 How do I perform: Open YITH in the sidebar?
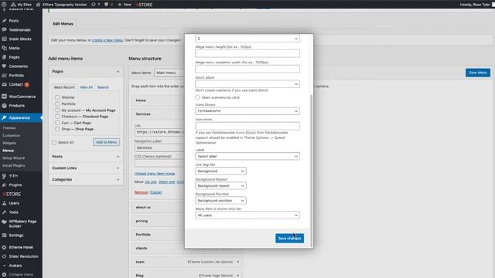tap(13, 176)
